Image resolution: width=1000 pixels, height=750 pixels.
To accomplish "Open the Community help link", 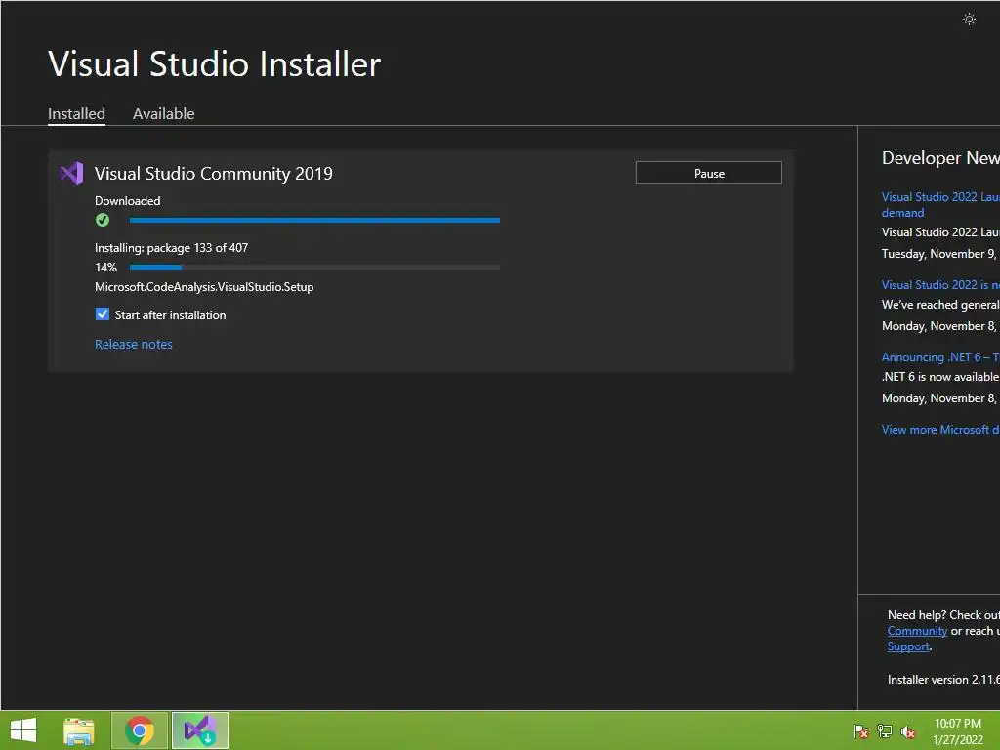I will pos(917,631).
